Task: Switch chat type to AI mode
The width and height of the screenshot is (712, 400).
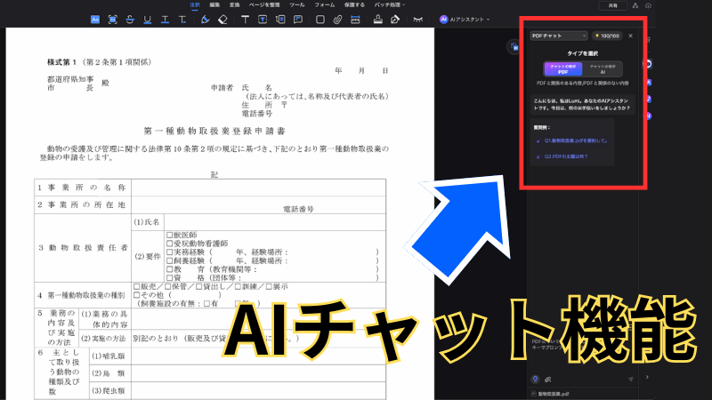Action: pyautogui.click(x=604, y=68)
